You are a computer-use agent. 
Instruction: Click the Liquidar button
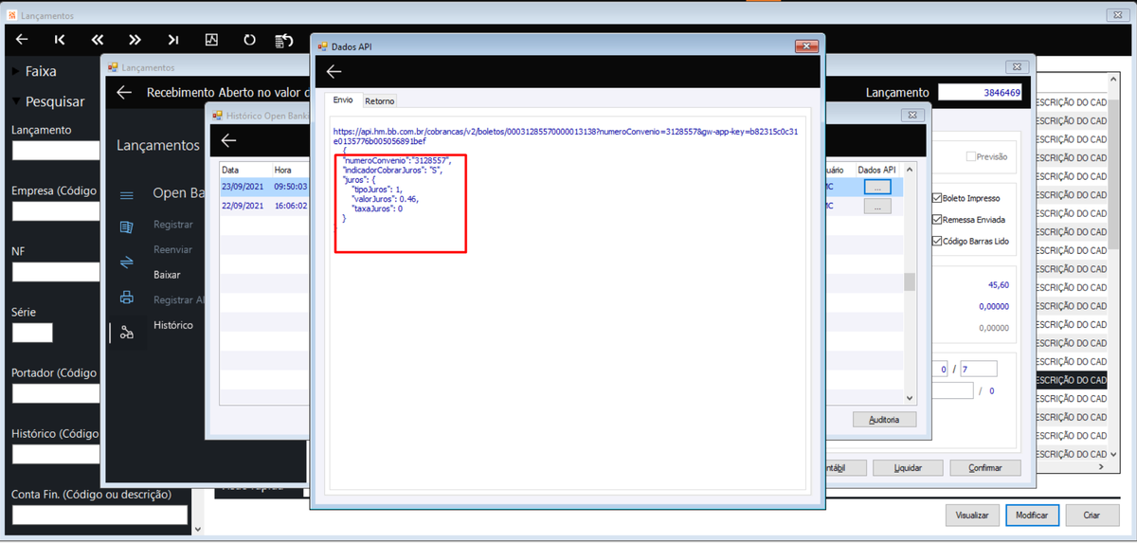pos(909,468)
